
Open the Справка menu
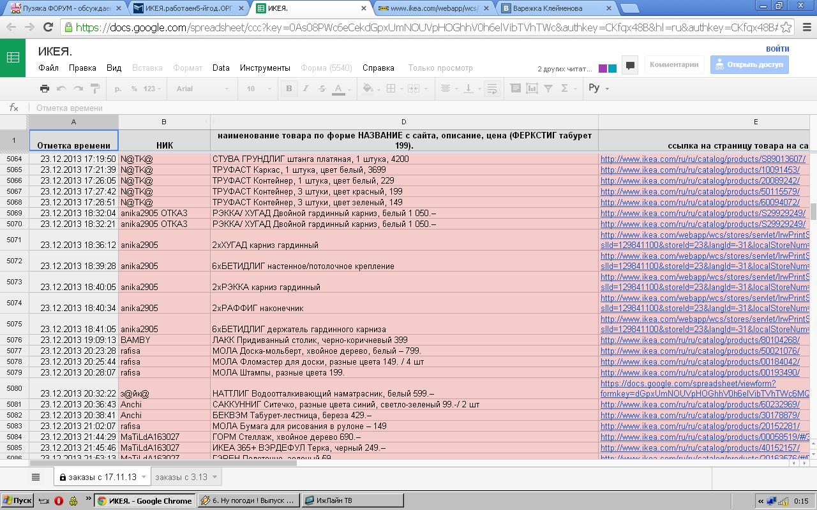click(x=379, y=68)
